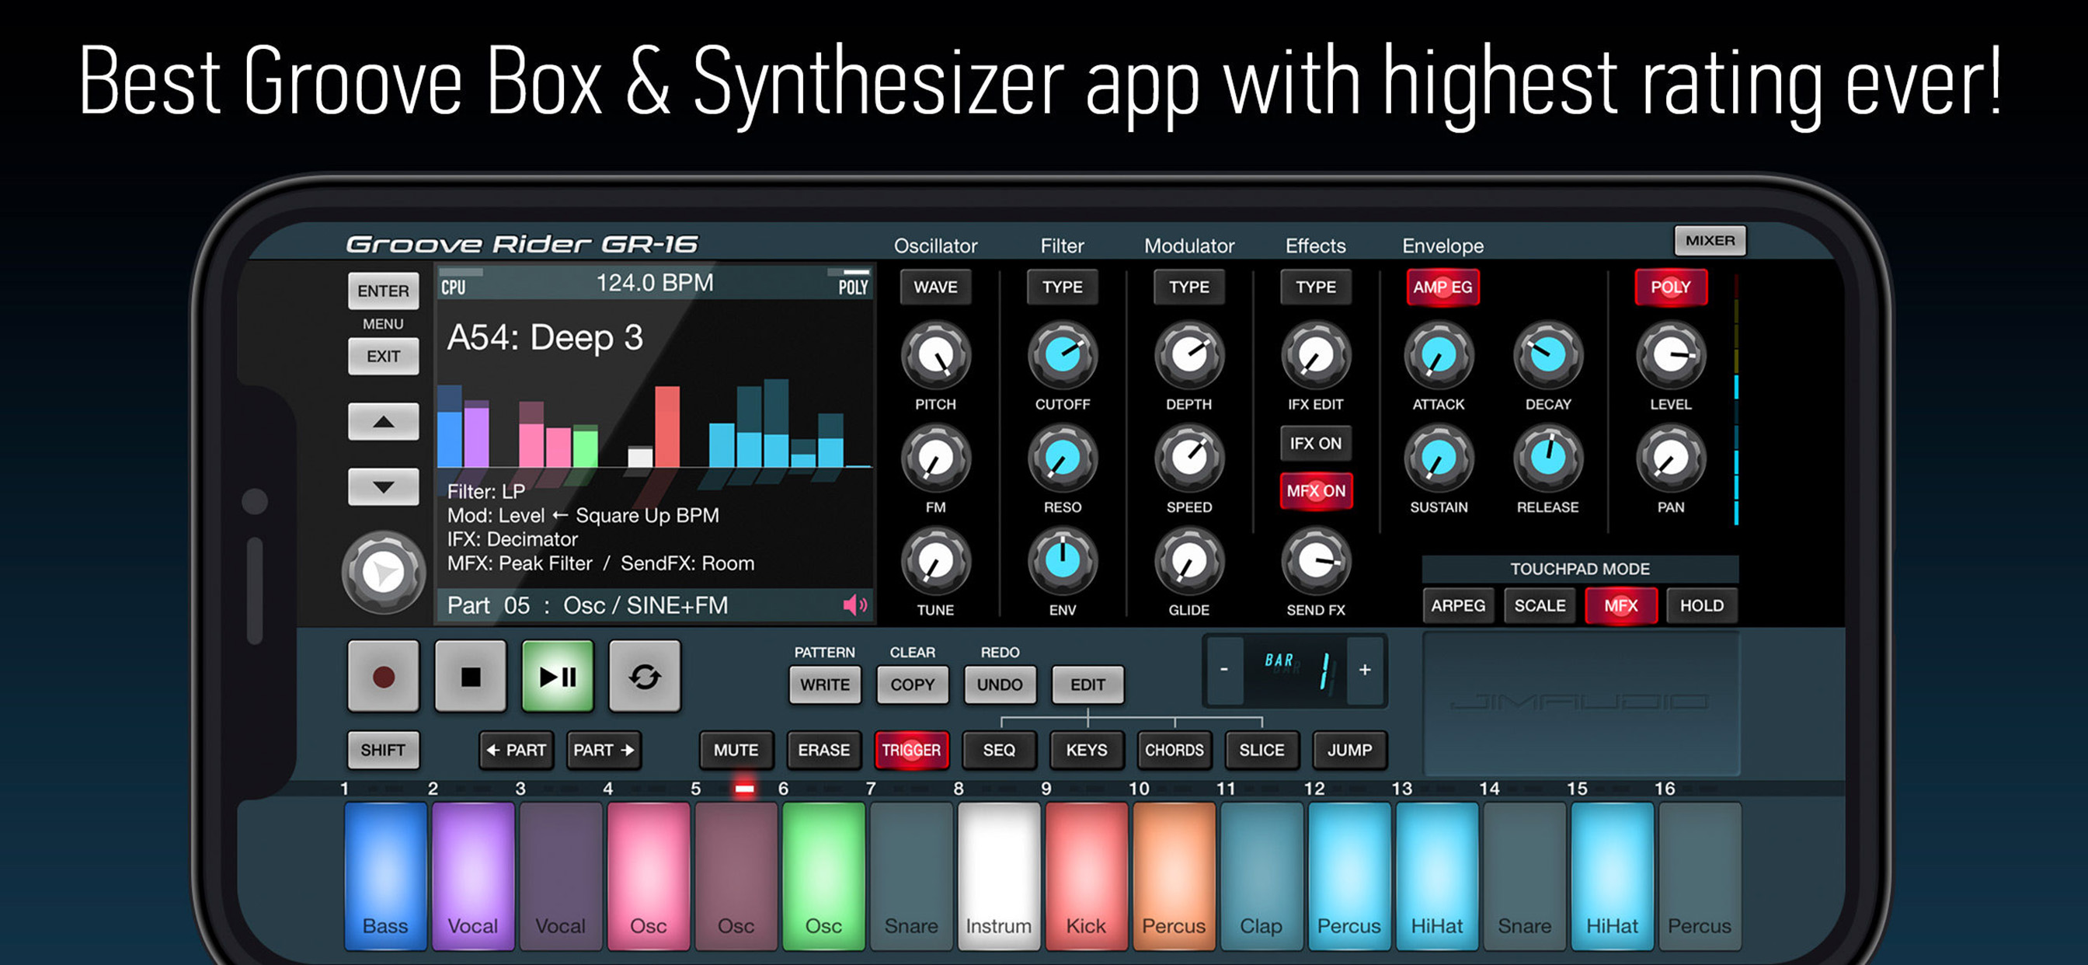Screen dimensions: 2088x965
Task: Go to previous part with left PART button
Action: tap(517, 750)
